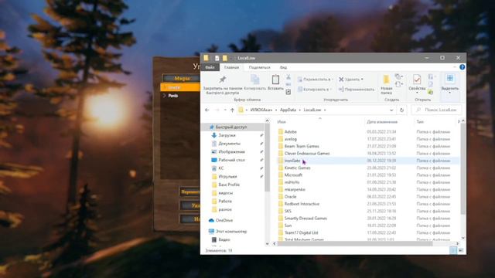Open OneDrive in the navigation pane
Screen dimensions: 495x278
[x=224, y=220]
